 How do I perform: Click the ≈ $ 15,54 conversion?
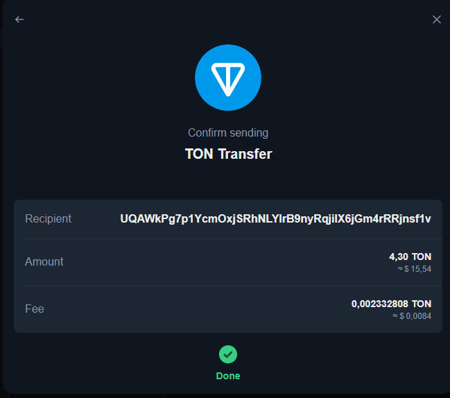pos(415,269)
